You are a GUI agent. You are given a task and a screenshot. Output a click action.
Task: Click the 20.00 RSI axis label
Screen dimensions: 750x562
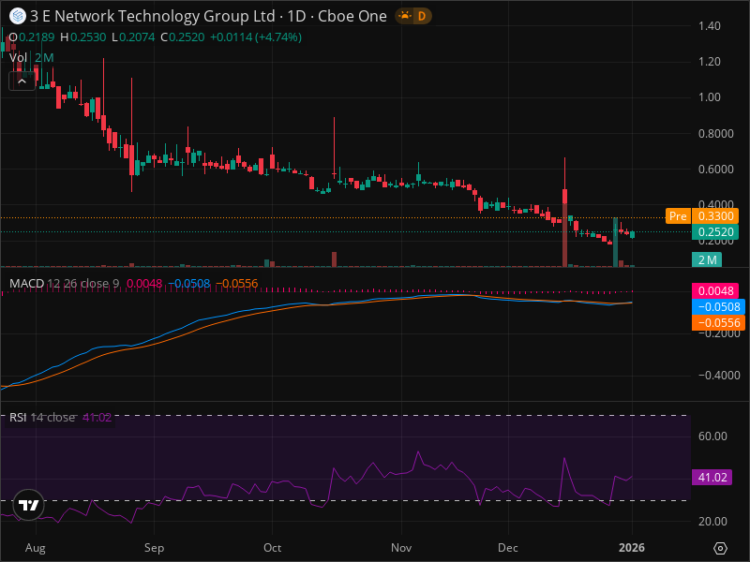coord(712,522)
